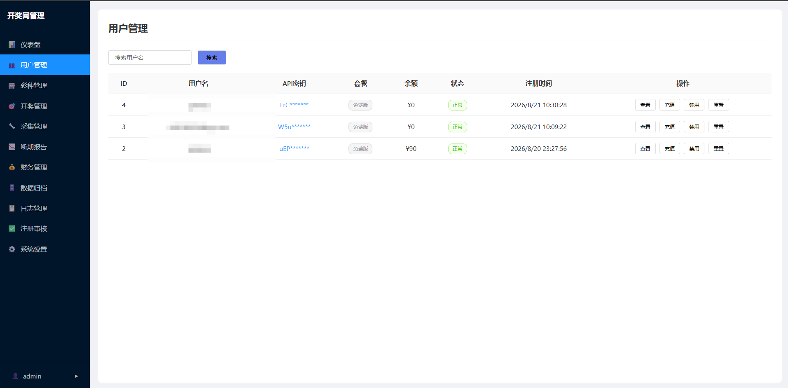Viewport: 788px width, 388px height.
Task: Click the users icon beside 用户管理
Action: pyautogui.click(x=12, y=65)
